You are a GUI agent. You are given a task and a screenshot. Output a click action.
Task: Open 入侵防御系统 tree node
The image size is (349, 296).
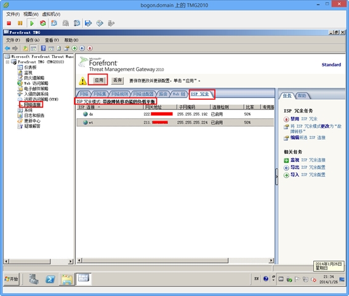pyautogui.click(x=36, y=94)
